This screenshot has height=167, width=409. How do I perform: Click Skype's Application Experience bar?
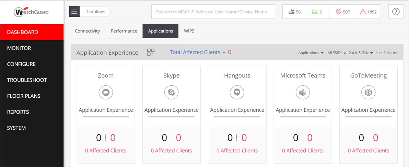(171, 117)
